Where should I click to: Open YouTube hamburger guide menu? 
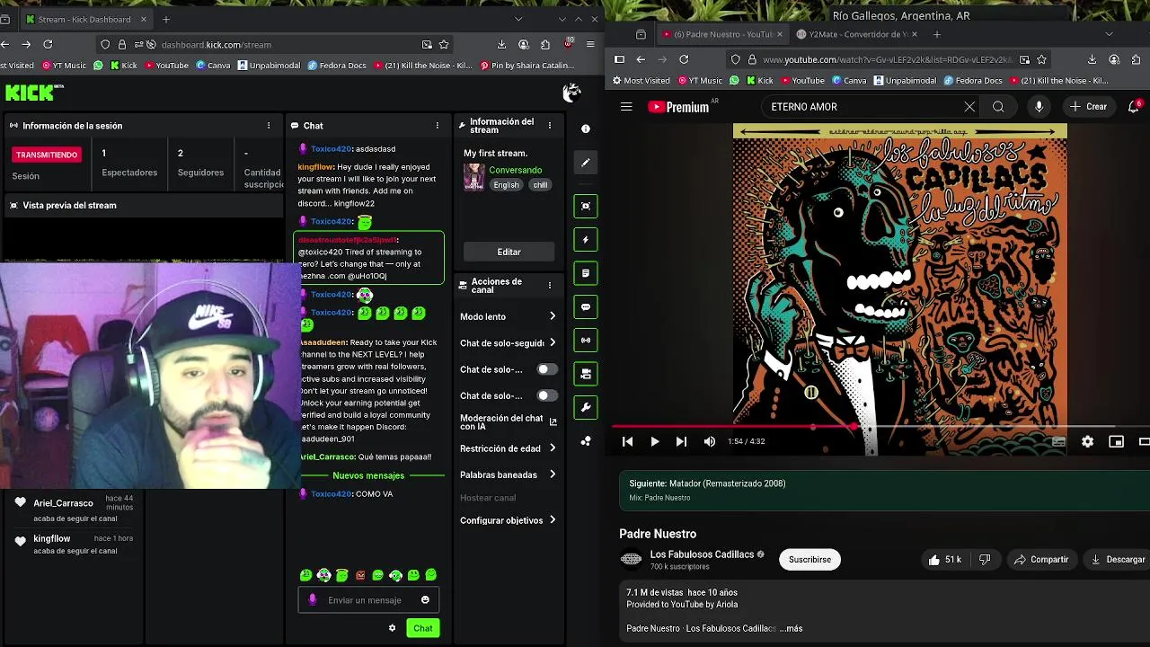626,107
